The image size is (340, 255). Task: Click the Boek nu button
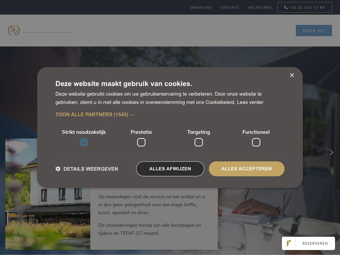314,31
